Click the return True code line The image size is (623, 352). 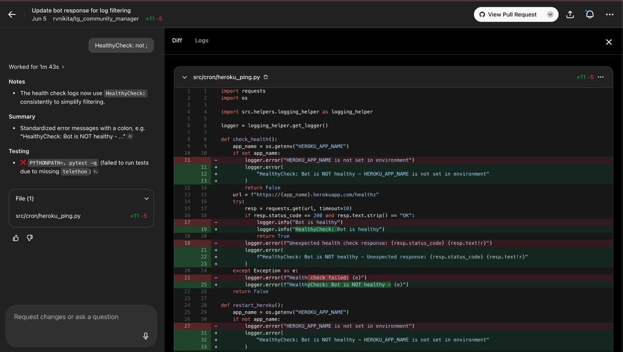pos(273,236)
